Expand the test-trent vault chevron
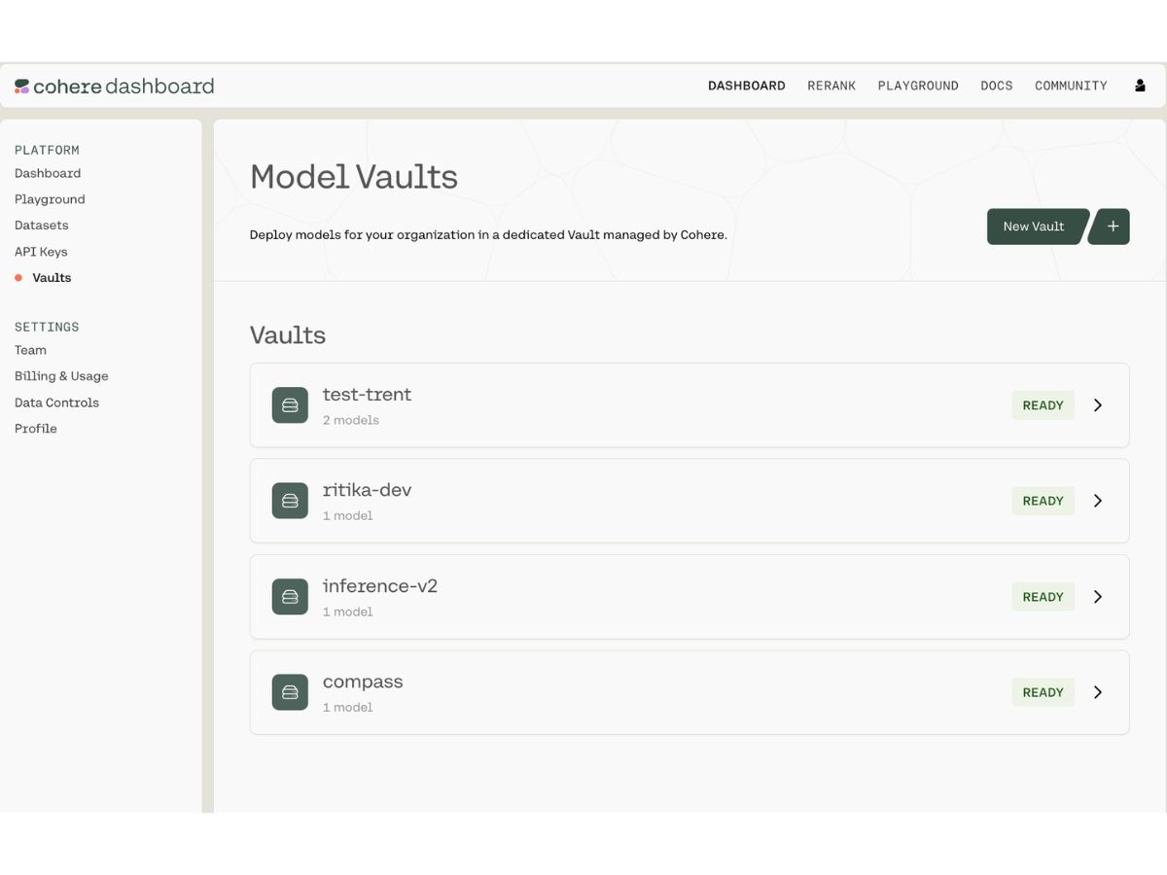 pos(1098,405)
